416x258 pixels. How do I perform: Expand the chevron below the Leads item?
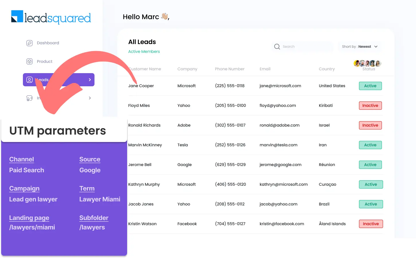click(x=90, y=98)
